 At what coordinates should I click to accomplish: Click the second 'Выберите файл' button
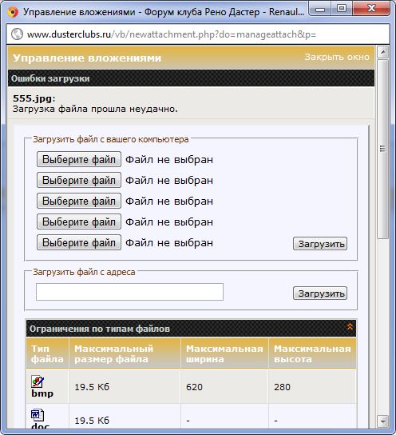point(79,180)
